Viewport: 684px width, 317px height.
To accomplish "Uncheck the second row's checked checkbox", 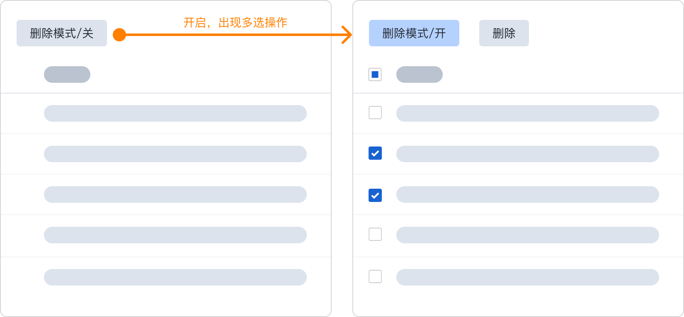I will pyautogui.click(x=375, y=154).
